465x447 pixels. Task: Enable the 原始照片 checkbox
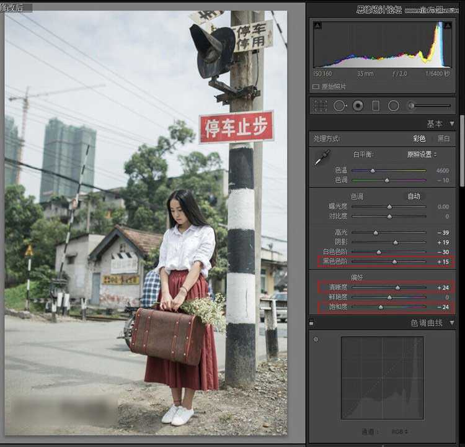[316, 87]
